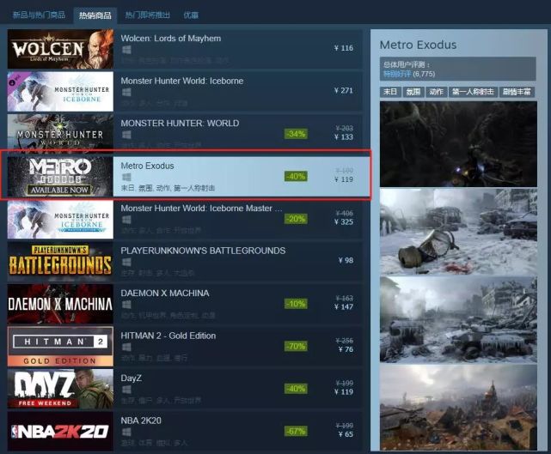Click the -34% discount badge
The width and height of the screenshot is (551, 454).
pyautogui.click(x=296, y=134)
